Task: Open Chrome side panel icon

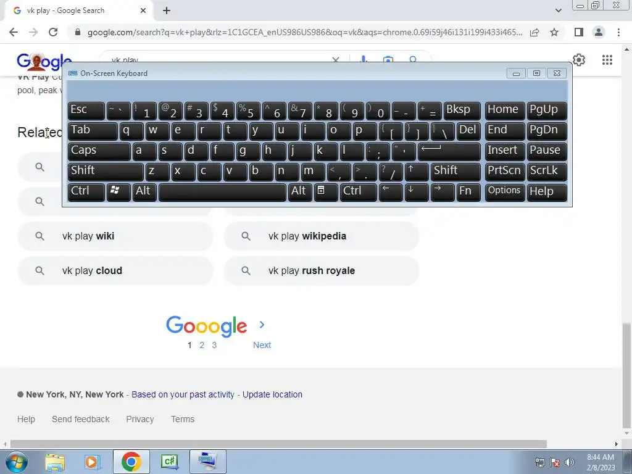Action: 579,32
